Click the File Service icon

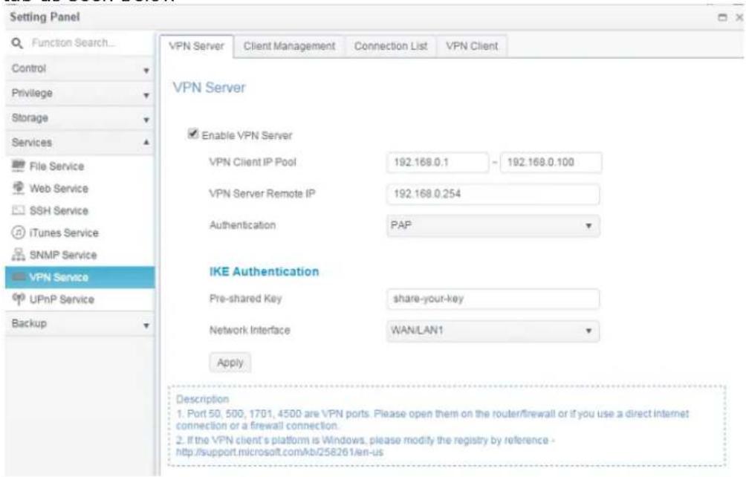18,166
